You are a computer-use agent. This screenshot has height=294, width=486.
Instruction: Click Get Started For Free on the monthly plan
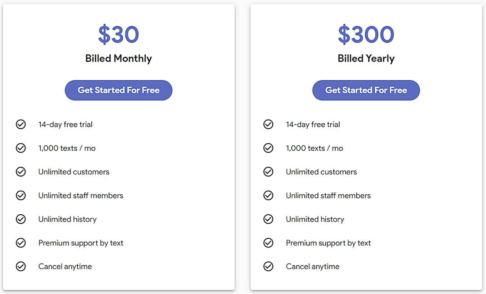click(118, 90)
